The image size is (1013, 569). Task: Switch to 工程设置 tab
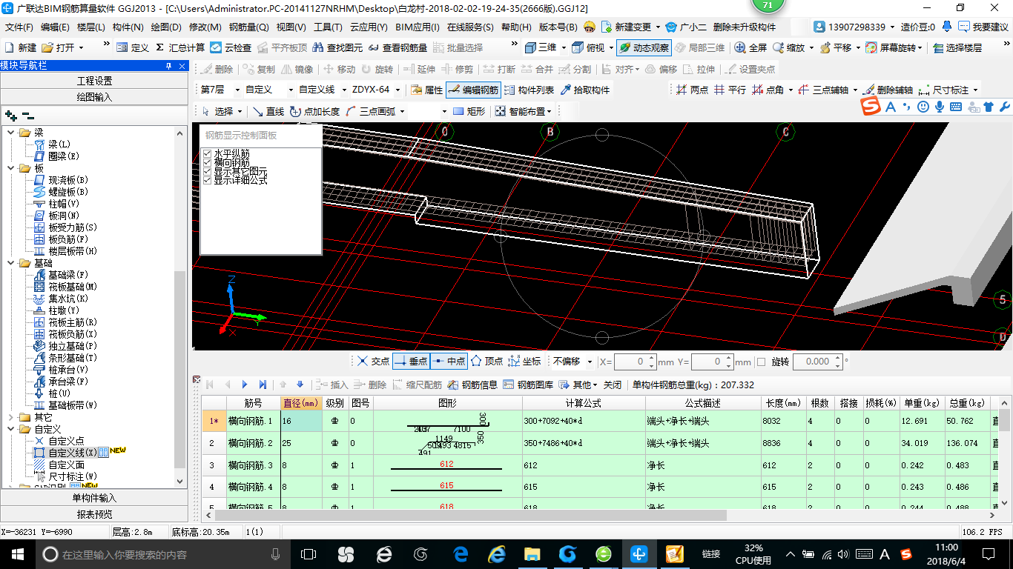pyautogui.click(x=94, y=81)
